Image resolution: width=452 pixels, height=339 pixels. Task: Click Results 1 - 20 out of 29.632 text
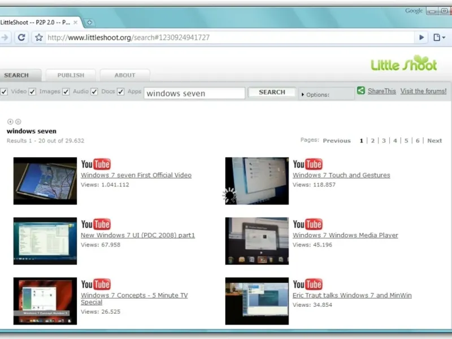[x=46, y=141]
